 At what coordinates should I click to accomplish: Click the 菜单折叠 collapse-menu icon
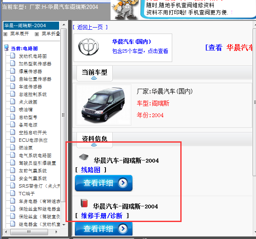pos(37,34)
